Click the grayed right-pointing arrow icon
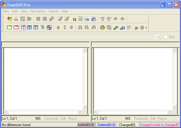This screenshot has height=128, width=181. coord(116,19)
